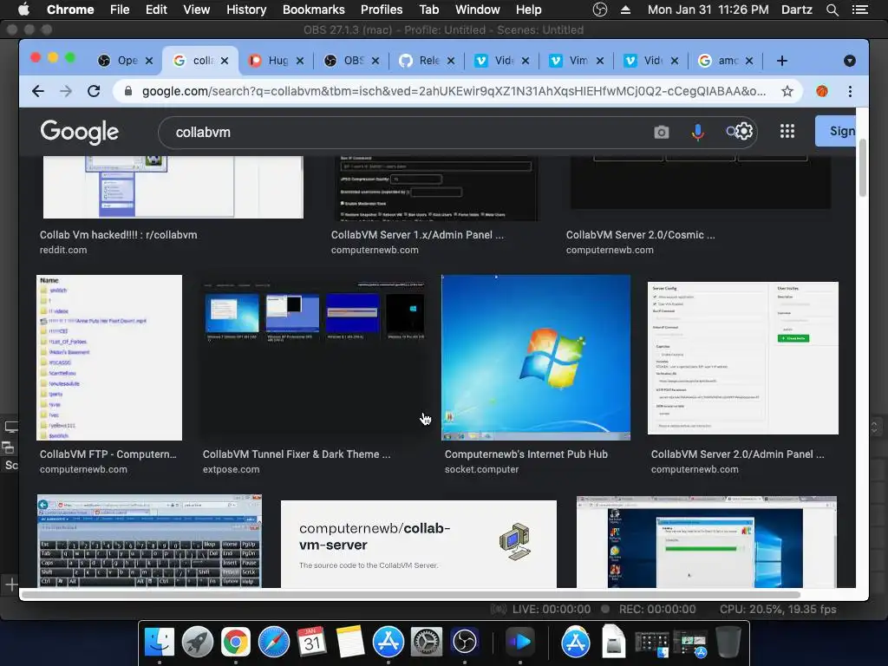Open the orange extension icon in toolbar
Image resolution: width=888 pixels, height=666 pixels.
pyautogui.click(x=822, y=91)
